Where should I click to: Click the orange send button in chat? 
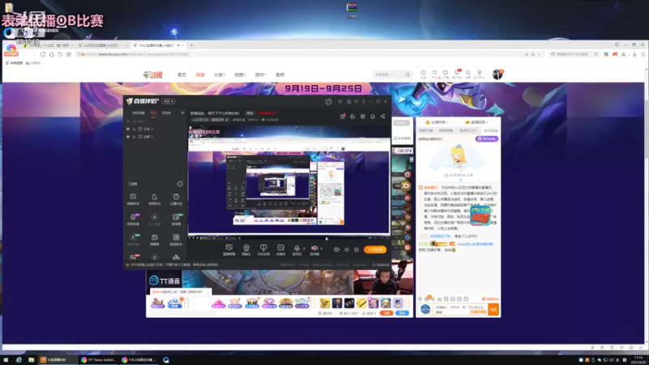[493, 310]
